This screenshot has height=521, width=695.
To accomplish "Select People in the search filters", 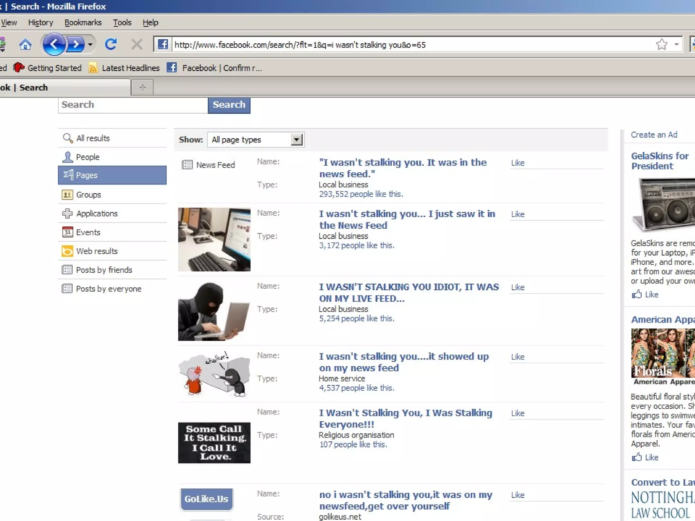I will pyautogui.click(x=88, y=157).
